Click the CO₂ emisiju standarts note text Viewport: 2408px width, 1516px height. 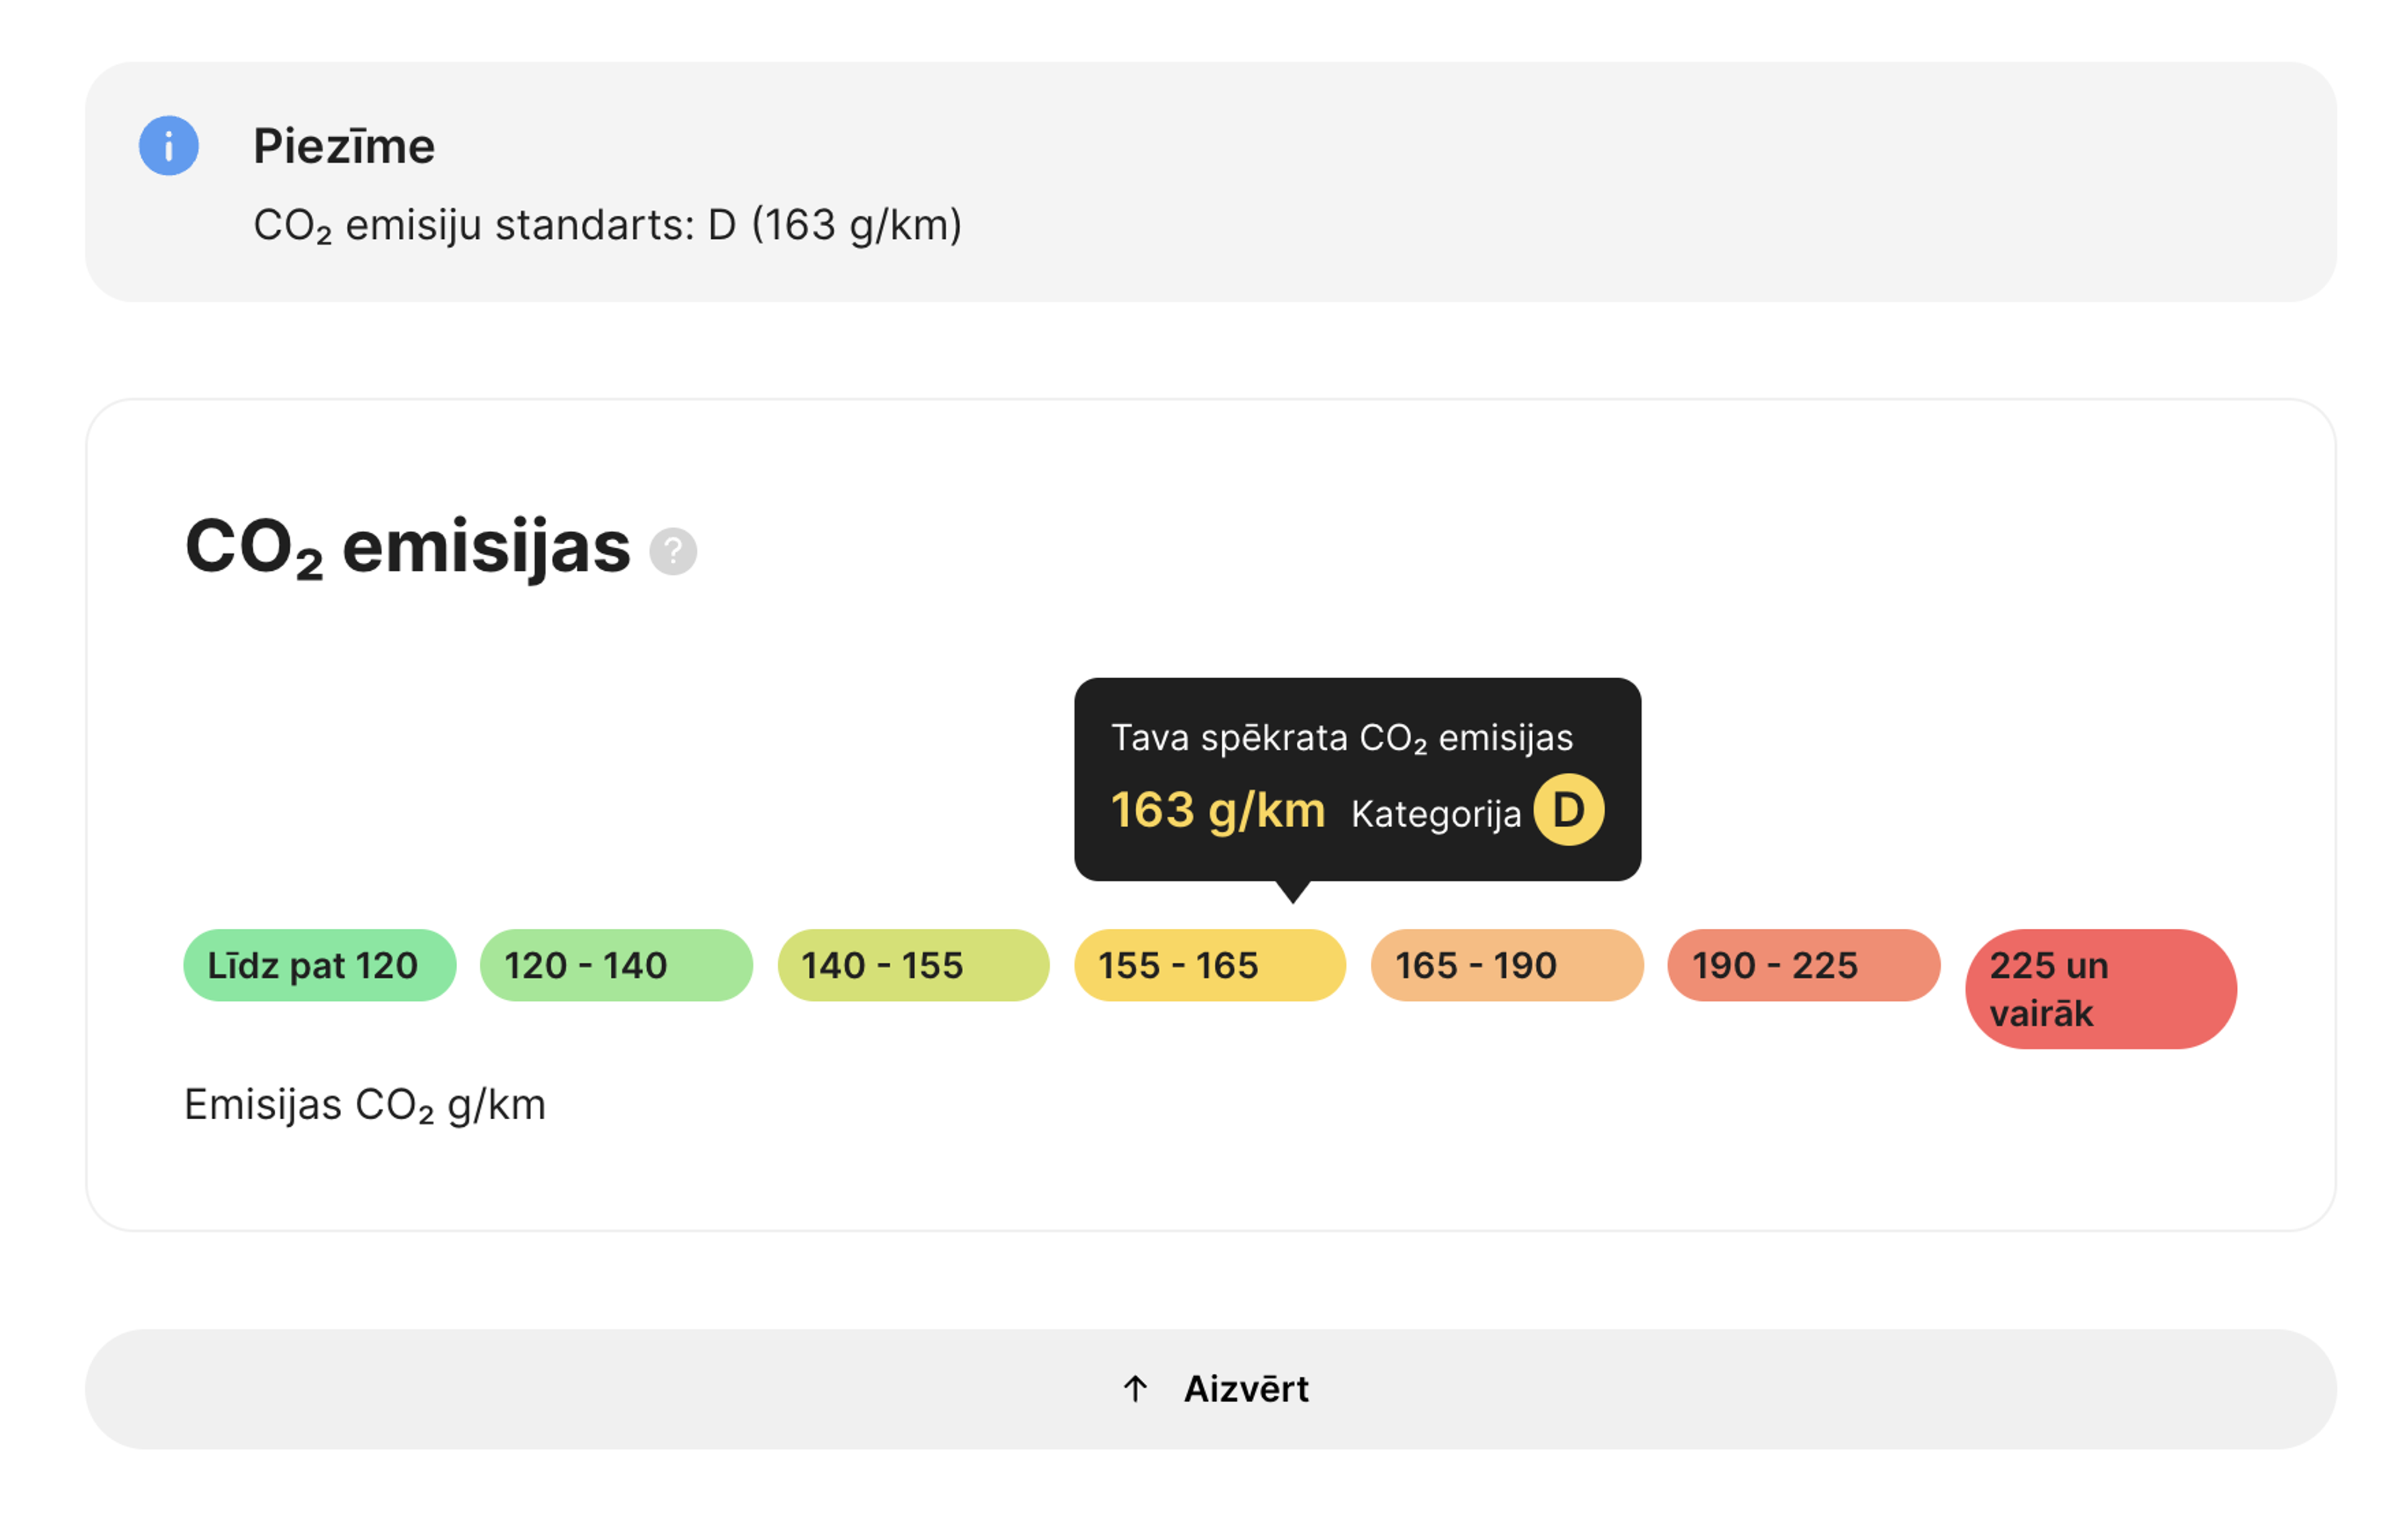(608, 225)
